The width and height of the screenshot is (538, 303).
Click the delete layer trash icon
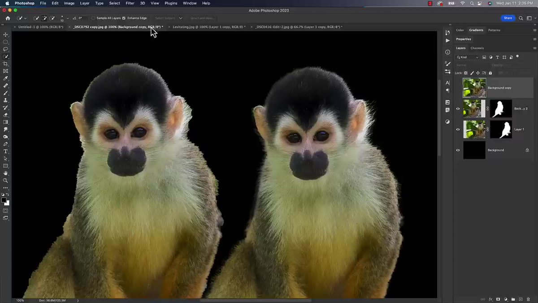click(x=529, y=299)
